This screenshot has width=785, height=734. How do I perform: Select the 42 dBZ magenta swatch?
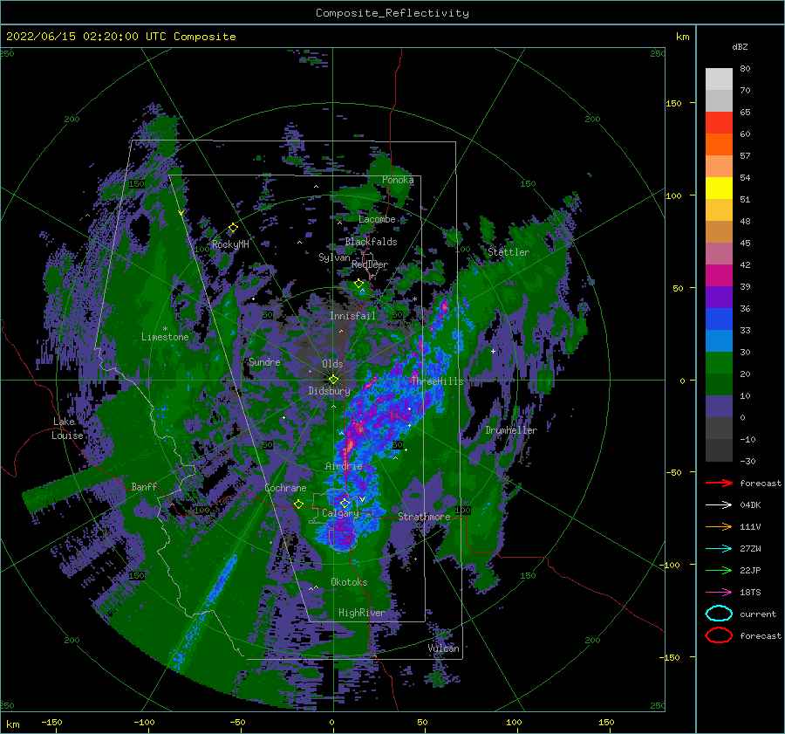pyautogui.click(x=719, y=275)
